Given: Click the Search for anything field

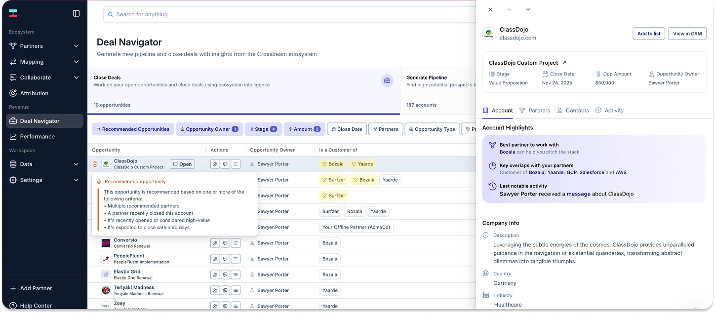Looking at the screenshot, I should [290, 14].
